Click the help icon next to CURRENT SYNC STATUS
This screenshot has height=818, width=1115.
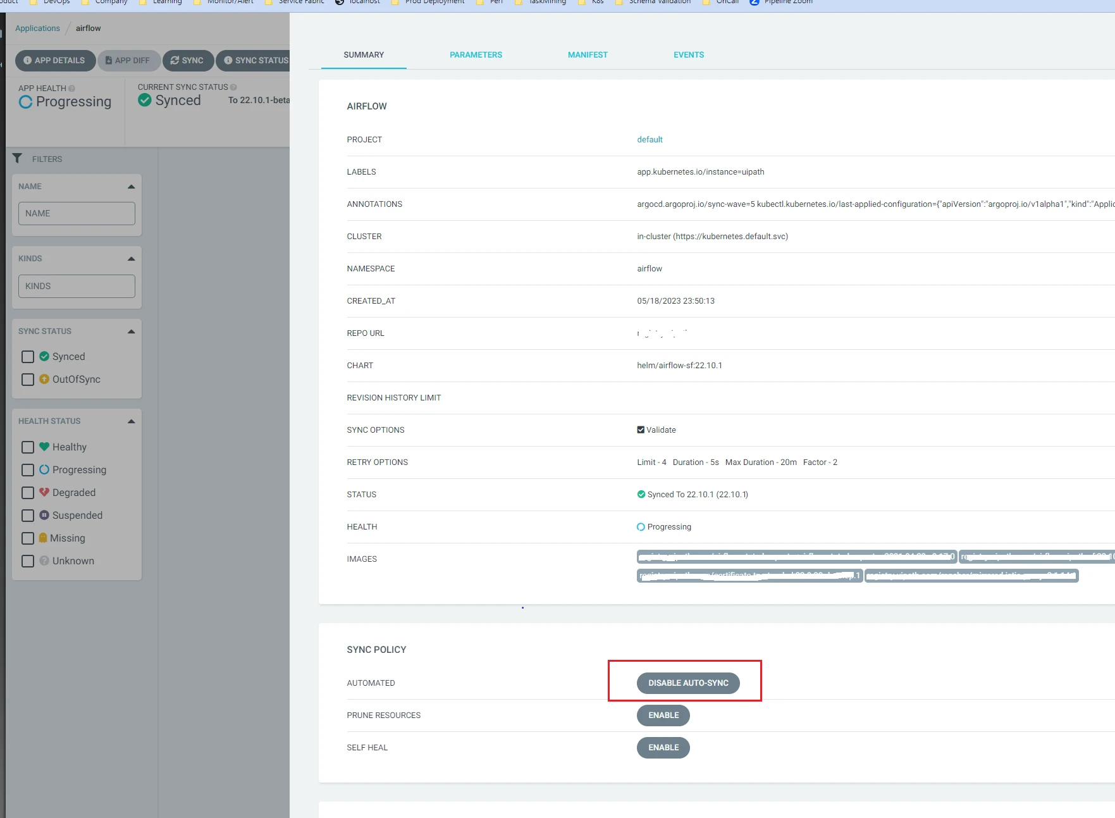[x=233, y=87]
